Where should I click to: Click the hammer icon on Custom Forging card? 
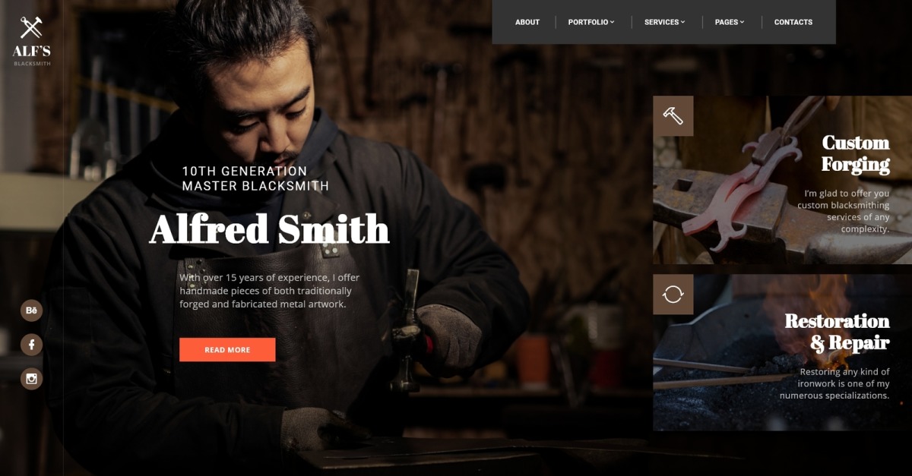pos(673,116)
